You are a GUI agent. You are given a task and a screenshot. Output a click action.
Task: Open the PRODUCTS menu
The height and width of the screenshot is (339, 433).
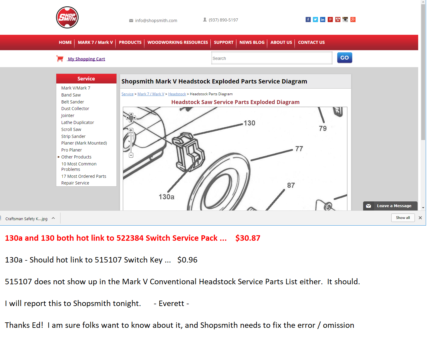click(130, 42)
